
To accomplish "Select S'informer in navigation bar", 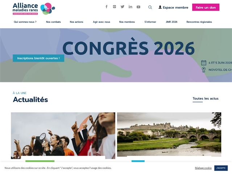I will [x=150, y=22].
